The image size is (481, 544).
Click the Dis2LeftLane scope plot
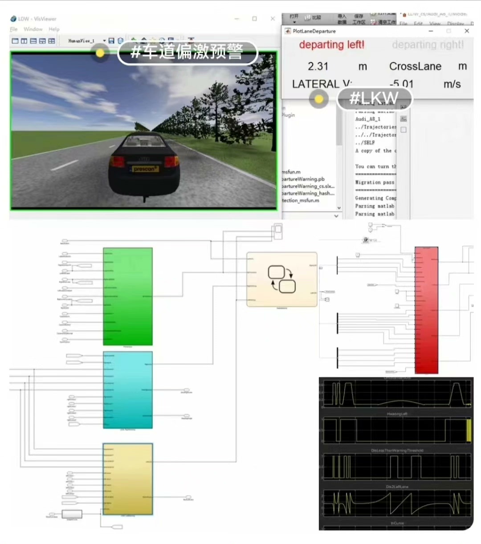[x=397, y=503]
